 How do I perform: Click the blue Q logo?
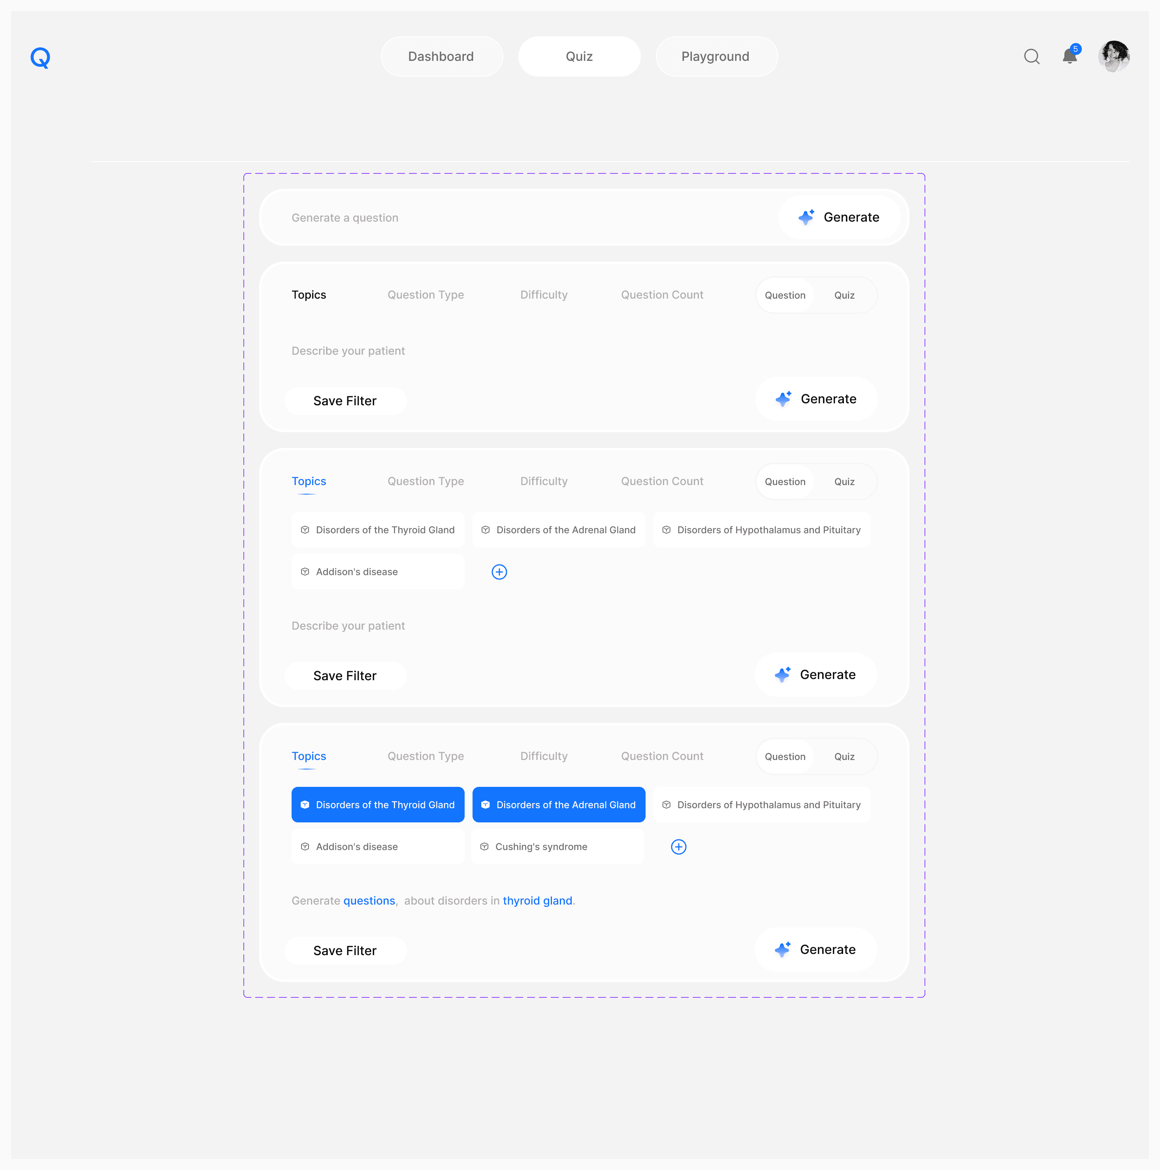tap(40, 58)
